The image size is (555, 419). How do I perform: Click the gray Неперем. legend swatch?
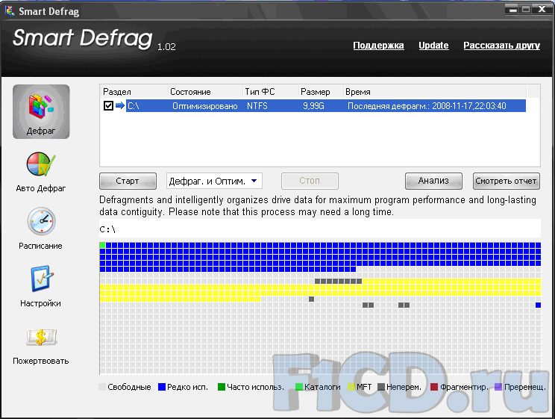[x=381, y=387]
